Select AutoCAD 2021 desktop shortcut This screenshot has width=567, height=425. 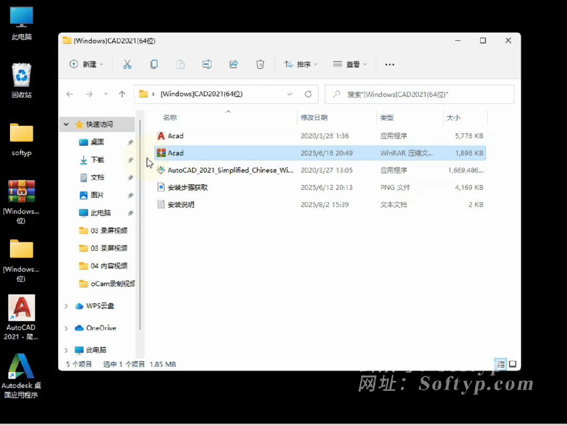click(x=22, y=317)
